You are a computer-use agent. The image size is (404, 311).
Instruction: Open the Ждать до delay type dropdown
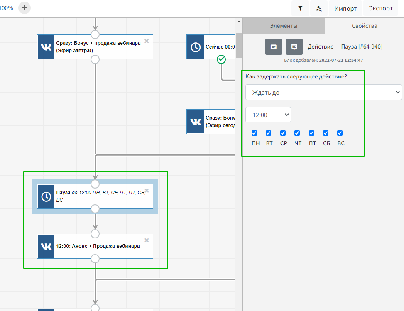point(323,92)
